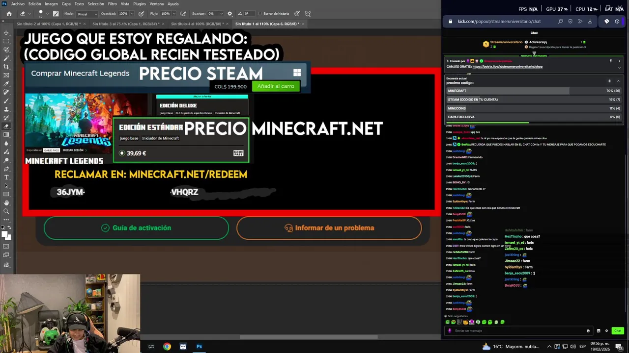Image resolution: width=629 pixels, height=353 pixels.
Task: Enable airbrush build-up icon next to Flujo
Action: pos(184,14)
